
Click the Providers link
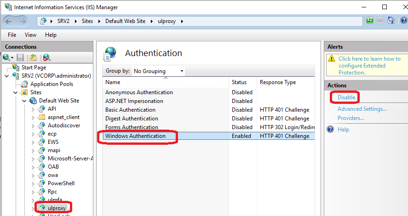[351, 118]
